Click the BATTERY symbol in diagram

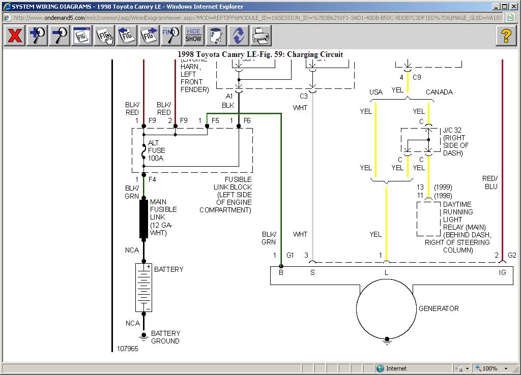point(143,288)
